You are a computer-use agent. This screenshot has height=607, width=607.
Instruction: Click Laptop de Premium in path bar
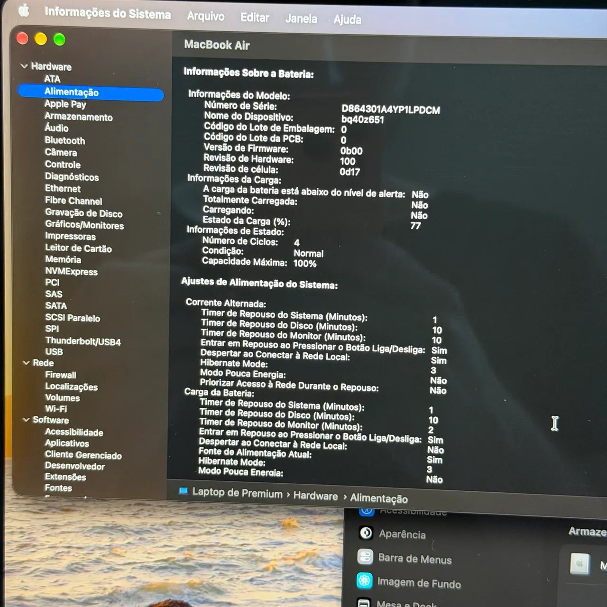coord(237,493)
